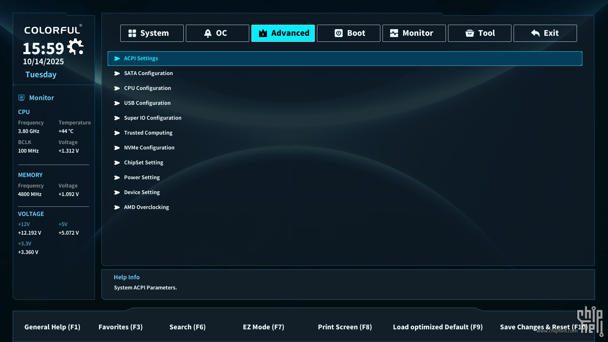Click the Exit tab return arrow icon

pyautogui.click(x=535, y=33)
